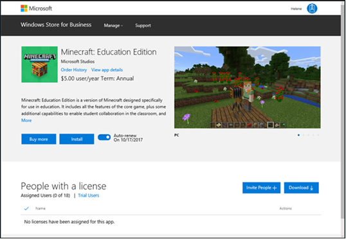Click the Name column header
346x239 pixels.
point(41,208)
